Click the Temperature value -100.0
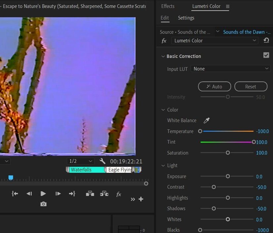The height and width of the screenshot is (233, 273). coord(262,131)
